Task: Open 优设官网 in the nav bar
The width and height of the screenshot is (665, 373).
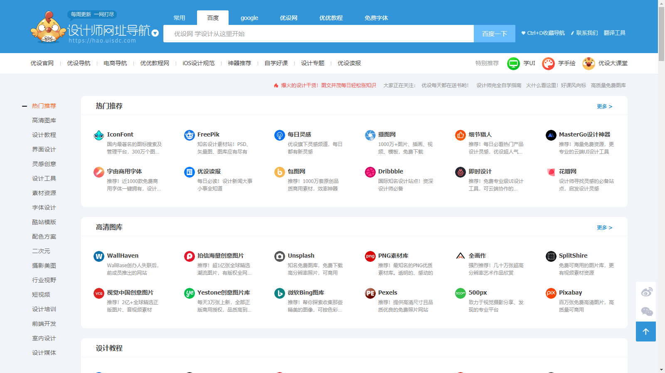Action: point(42,63)
